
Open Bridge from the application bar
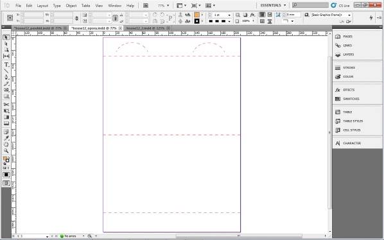click(x=146, y=5)
